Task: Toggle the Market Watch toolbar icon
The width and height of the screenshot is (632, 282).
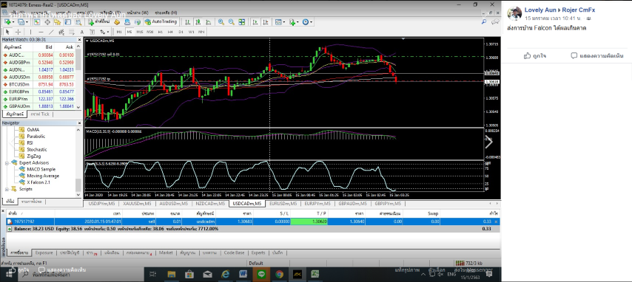Action: 37,21
